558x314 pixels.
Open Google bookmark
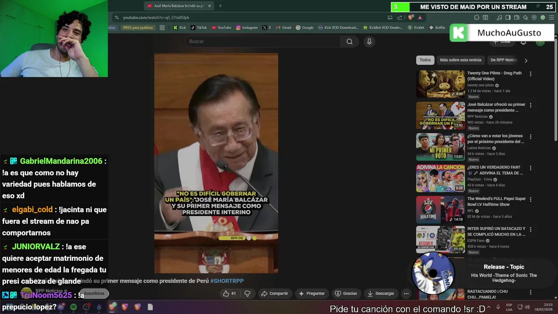304,27
